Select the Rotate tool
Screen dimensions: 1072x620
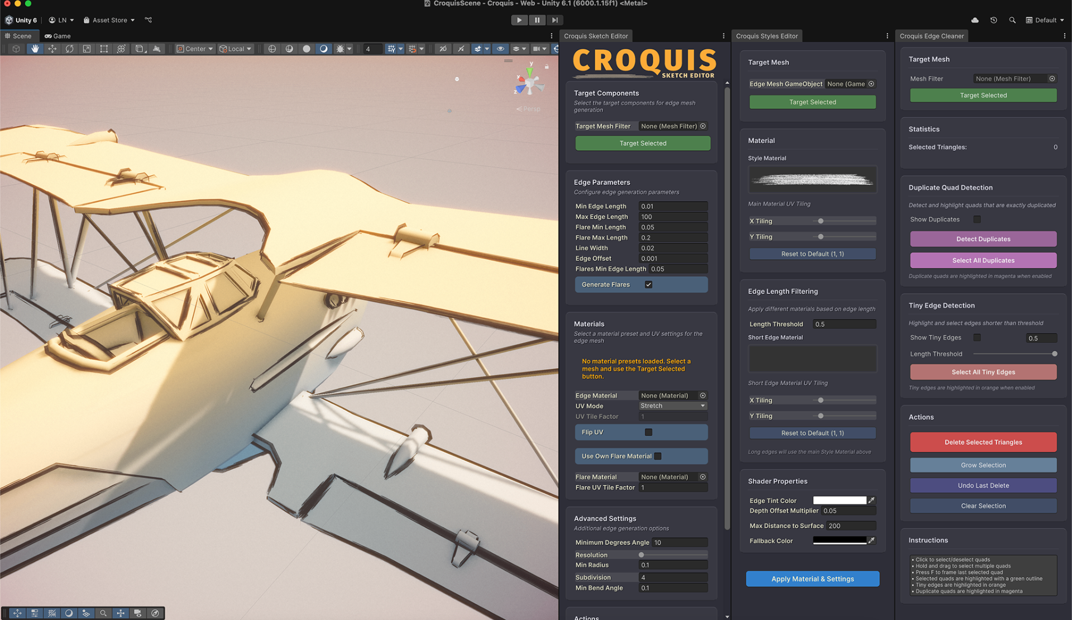(69, 49)
